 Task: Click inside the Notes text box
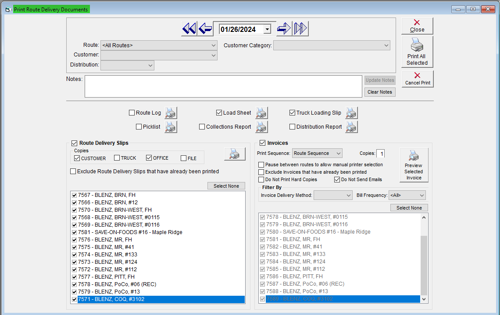click(223, 86)
